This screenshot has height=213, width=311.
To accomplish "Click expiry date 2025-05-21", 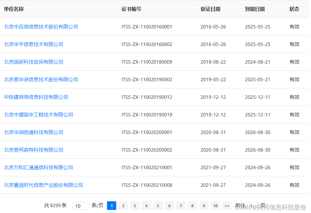I will coord(258,80).
